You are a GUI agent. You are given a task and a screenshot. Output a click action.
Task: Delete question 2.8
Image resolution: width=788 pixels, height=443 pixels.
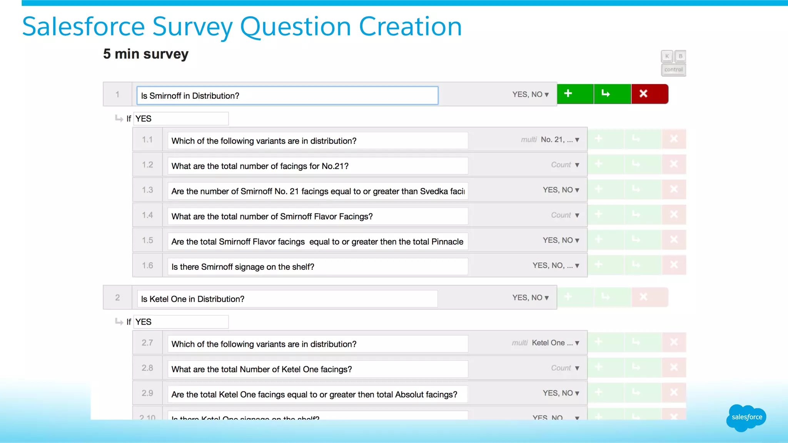click(x=674, y=367)
